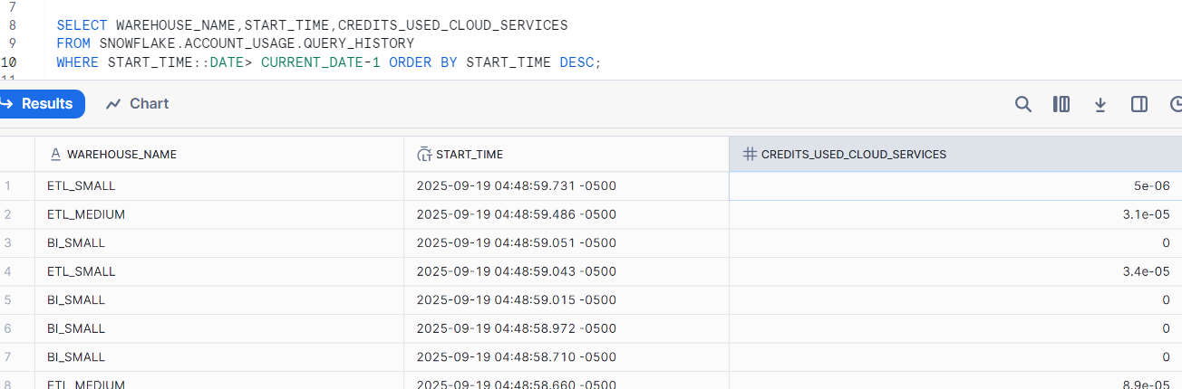Open the column selector icon

tap(1061, 104)
